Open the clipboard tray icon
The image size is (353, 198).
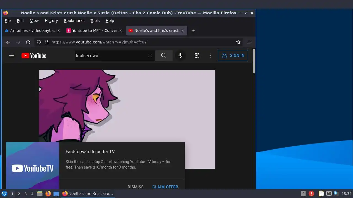pos(321,194)
